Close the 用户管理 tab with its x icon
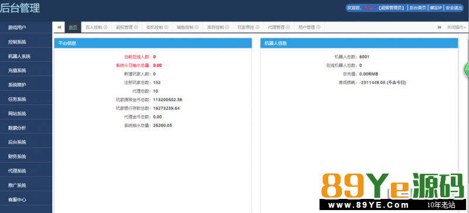This screenshot has width=469, height=213. click(318, 27)
